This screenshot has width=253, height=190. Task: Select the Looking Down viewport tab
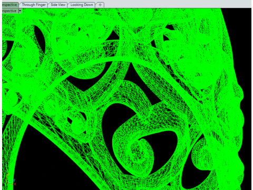pyautogui.click(x=82, y=5)
